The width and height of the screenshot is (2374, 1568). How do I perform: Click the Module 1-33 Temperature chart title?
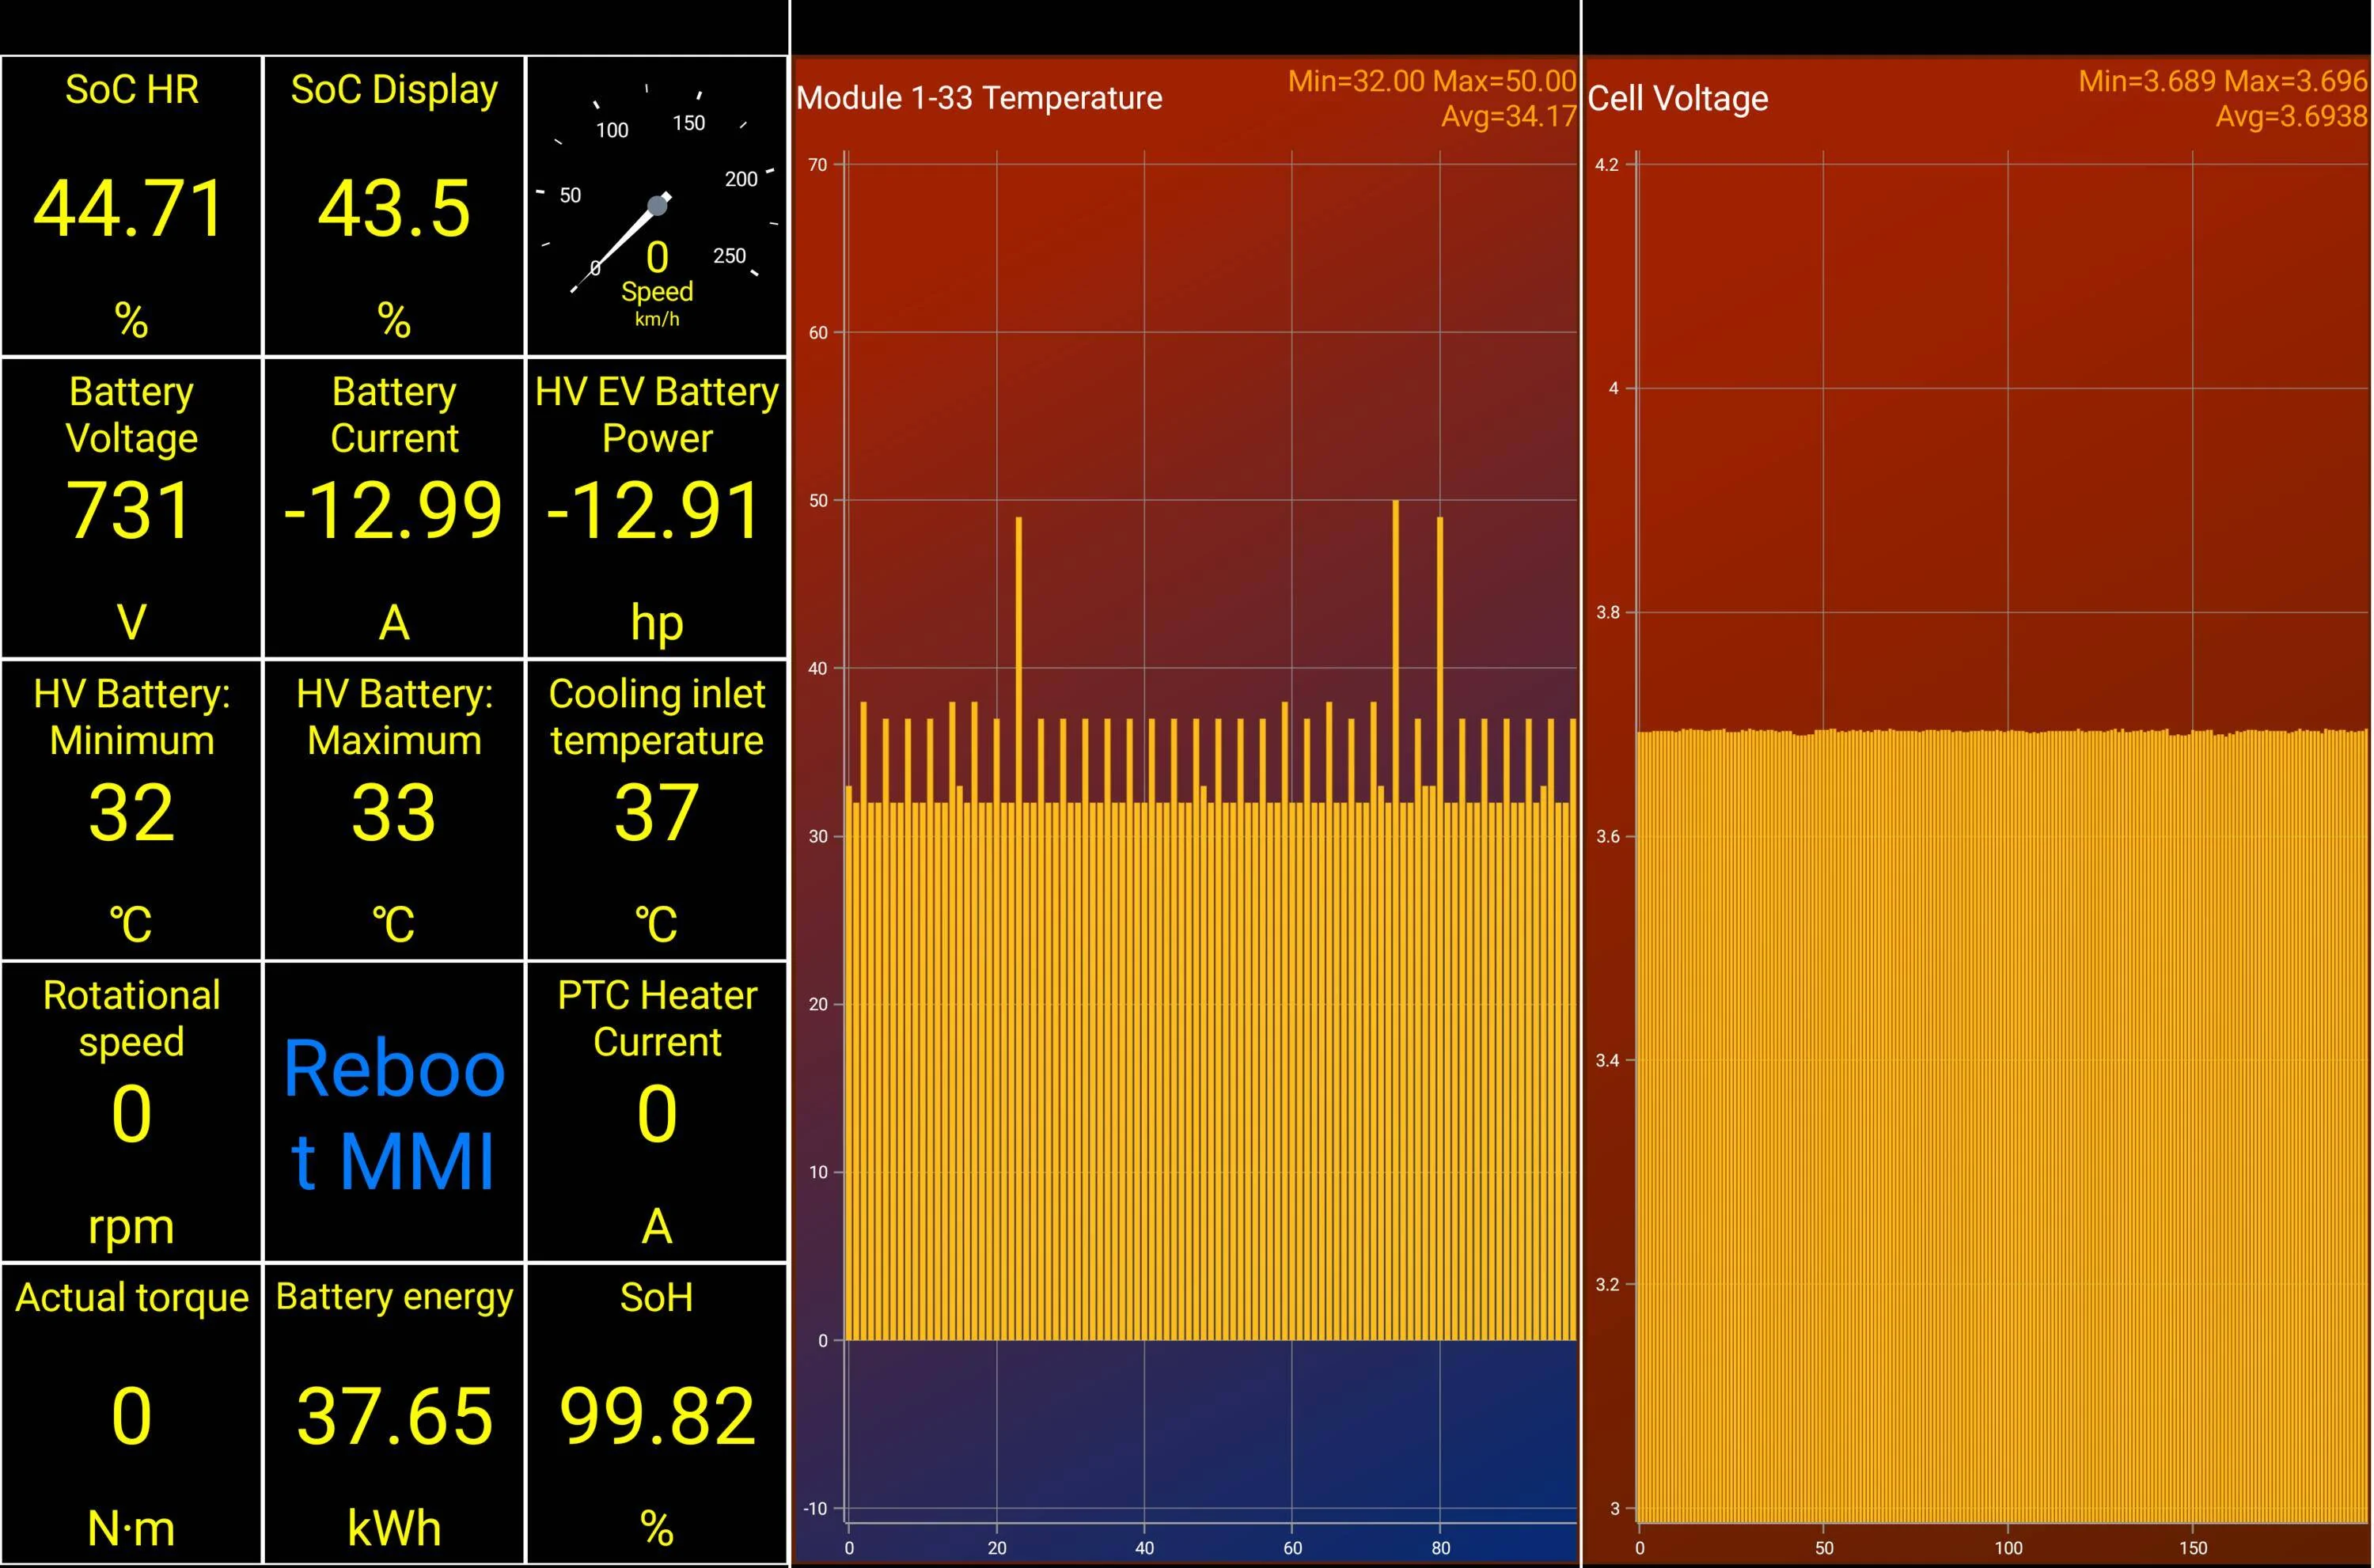tap(979, 98)
